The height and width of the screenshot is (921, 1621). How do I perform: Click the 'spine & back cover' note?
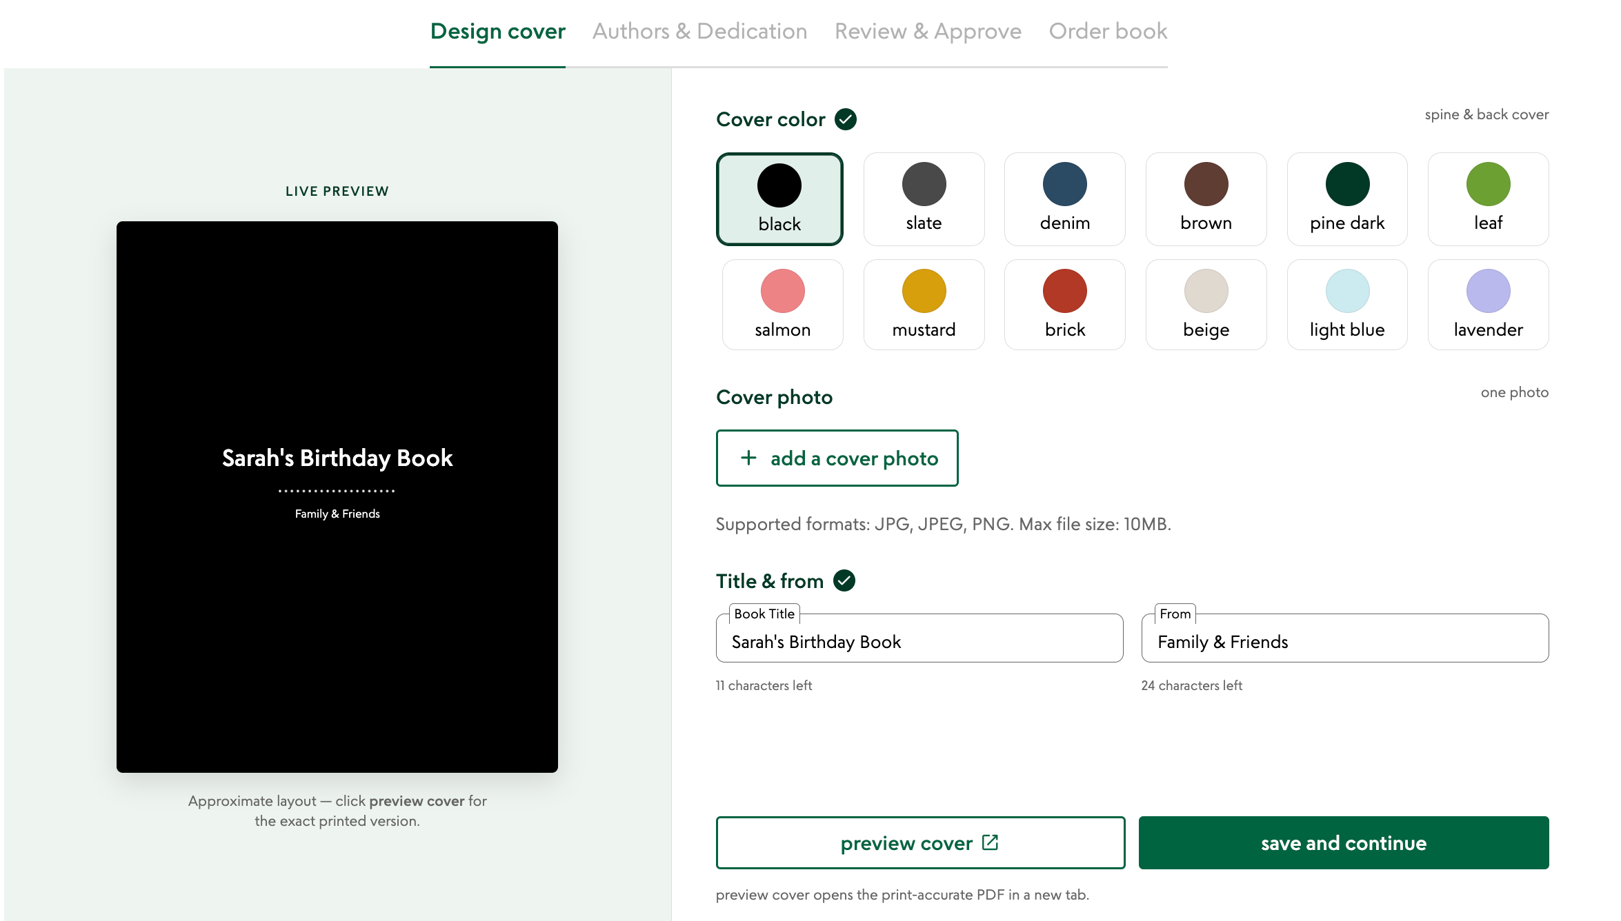1486,114
